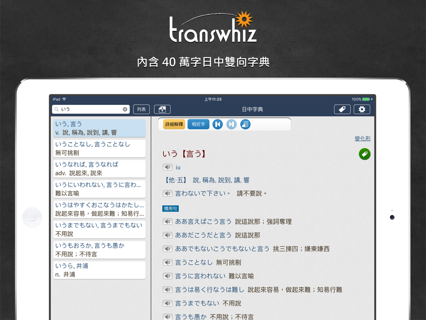Open the settings gear icon
Screen dimensions: 426x320
pyautogui.click(x=362, y=109)
